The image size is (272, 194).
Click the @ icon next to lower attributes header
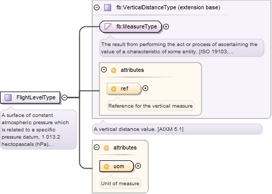pyautogui.click(x=106, y=148)
